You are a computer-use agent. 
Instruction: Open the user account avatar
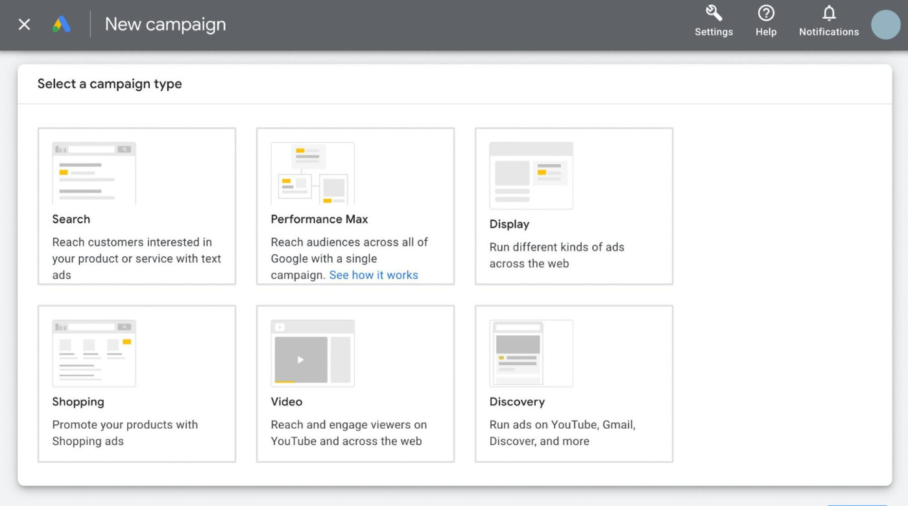885,25
